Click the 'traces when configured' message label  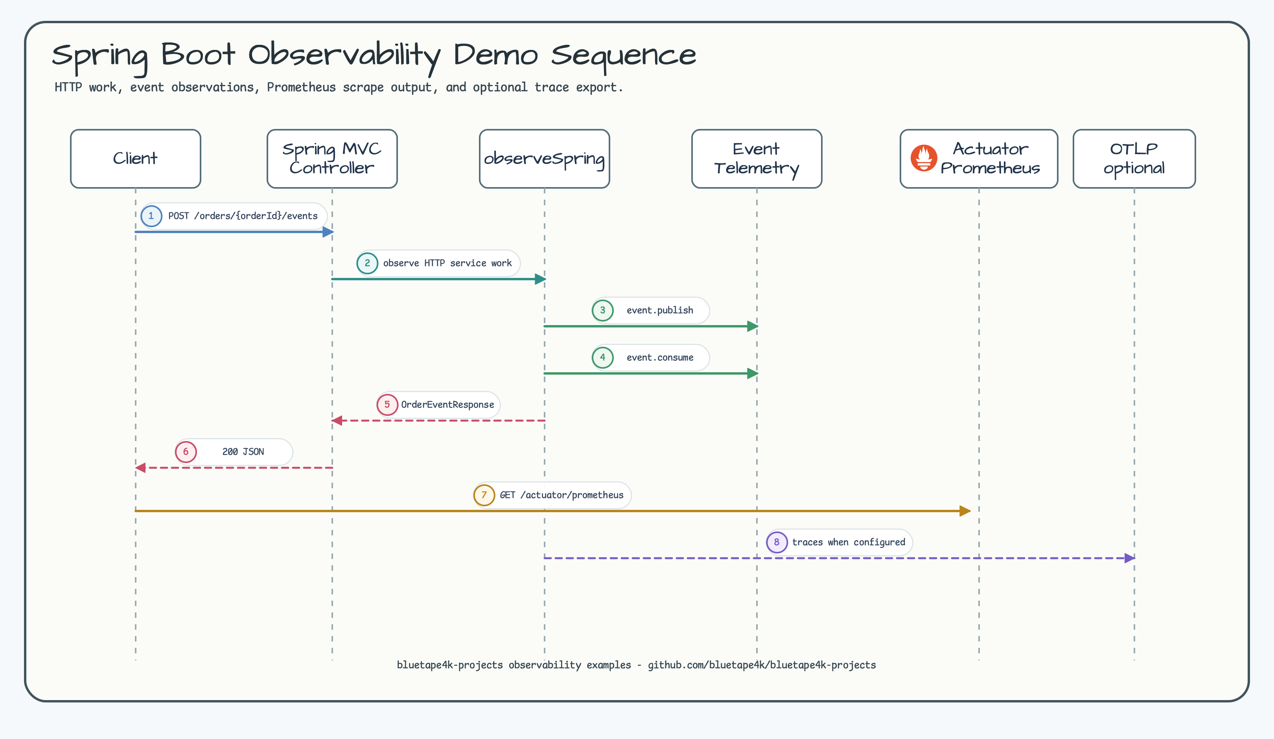pos(848,542)
